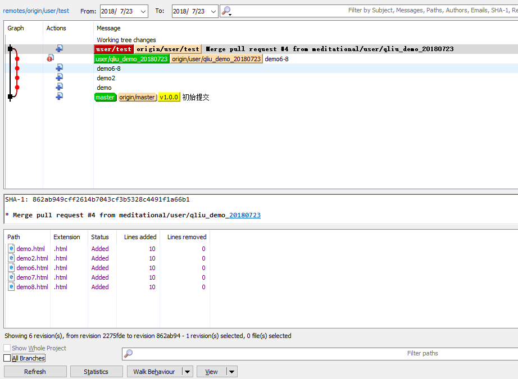
Task: Enable the All Branches checkbox
Action: pos(7,358)
